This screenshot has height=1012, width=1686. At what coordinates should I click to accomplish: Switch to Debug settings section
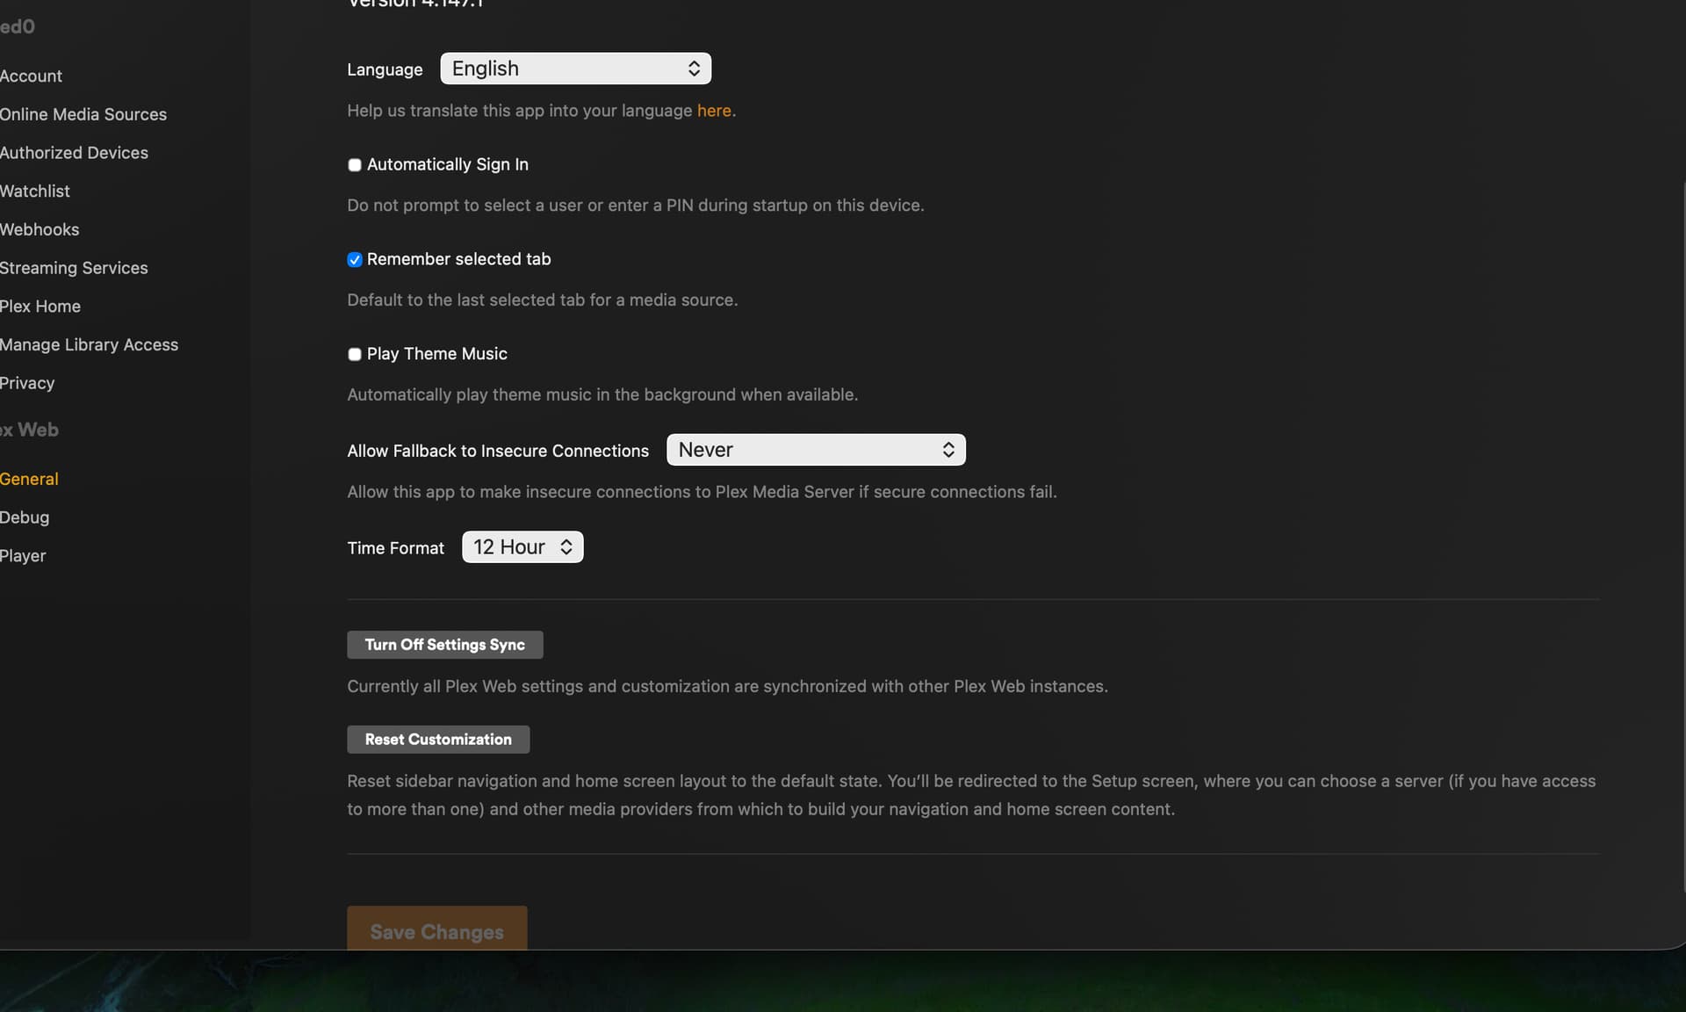point(25,517)
